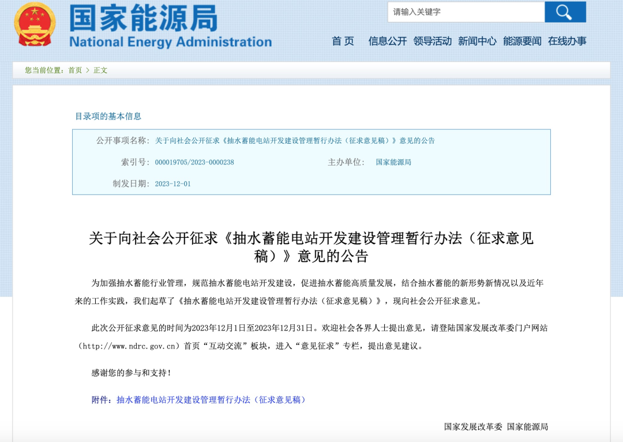The height and width of the screenshot is (442, 623).
Task: Click the issue date 2023-12-01
Action: click(173, 183)
